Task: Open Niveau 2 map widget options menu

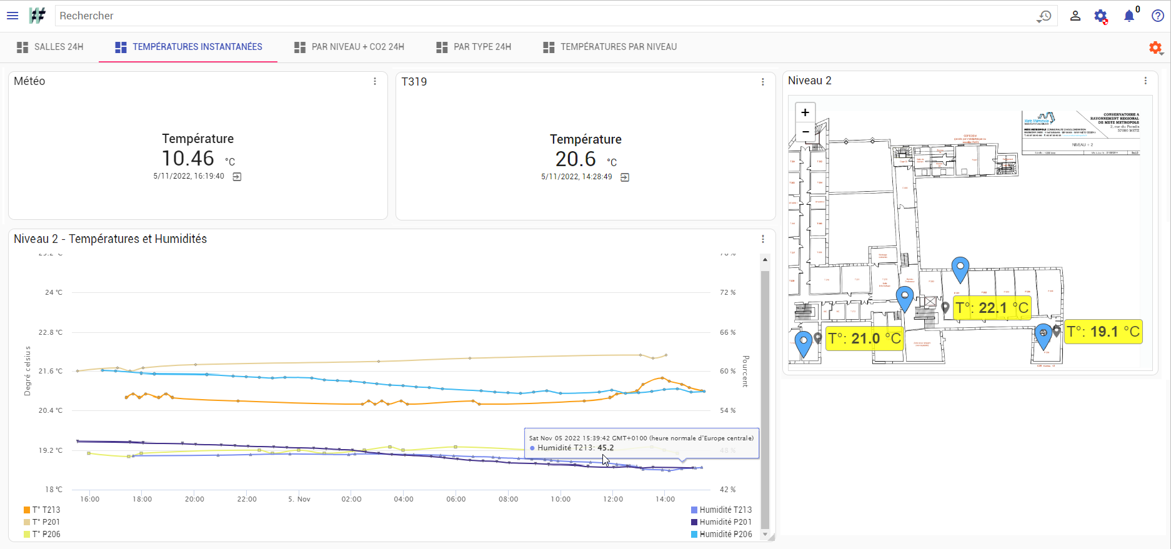Action: point(1145,81)
